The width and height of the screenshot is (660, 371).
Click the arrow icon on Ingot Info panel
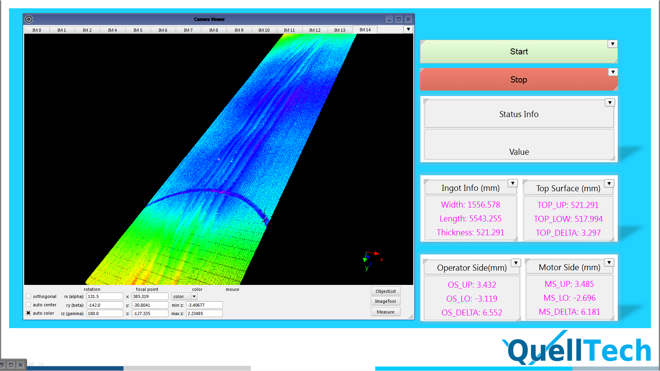tap(513, 183)
